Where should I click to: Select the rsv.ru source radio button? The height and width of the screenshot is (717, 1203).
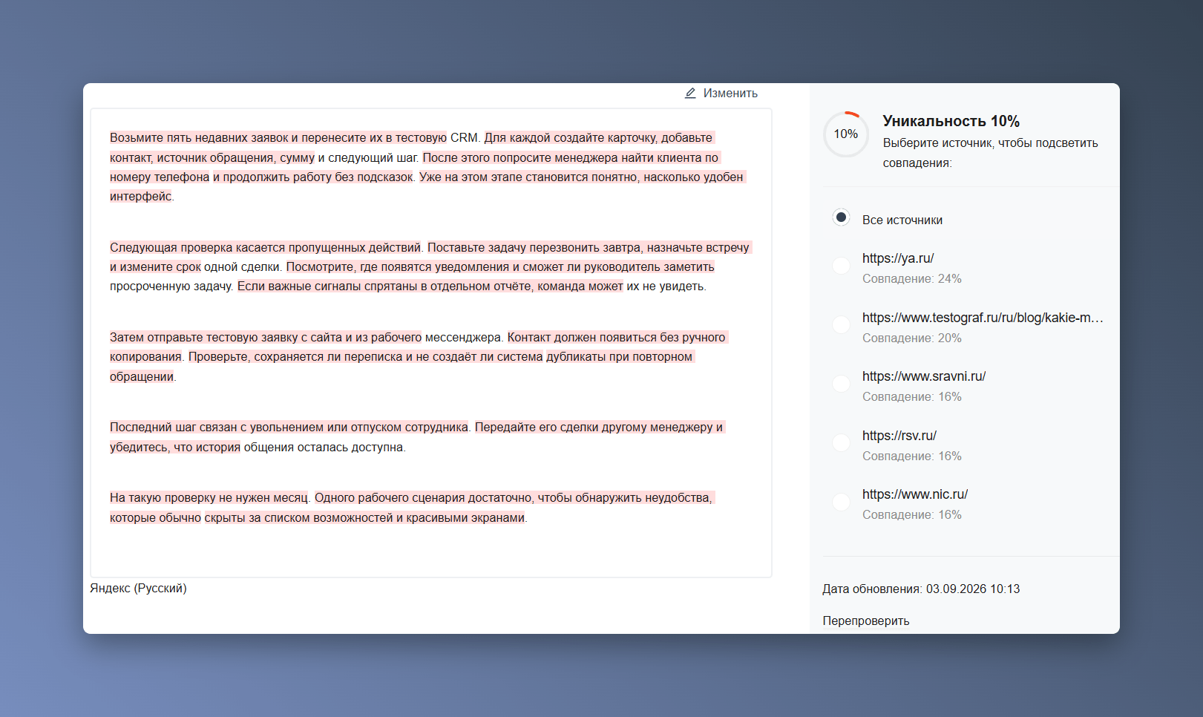click(841, 442)
